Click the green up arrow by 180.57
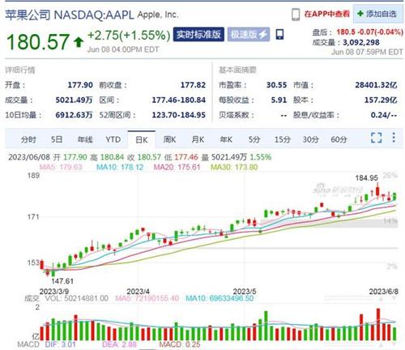The height and width of the screenshot is (350, 405). point(79,42)
